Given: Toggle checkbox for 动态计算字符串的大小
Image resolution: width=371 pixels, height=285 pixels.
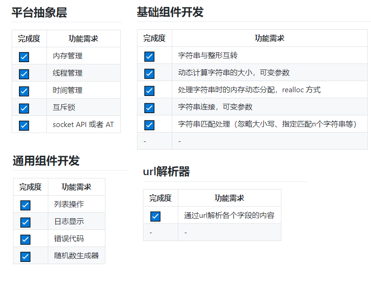Looking at the screenshot, I should 150,74.
